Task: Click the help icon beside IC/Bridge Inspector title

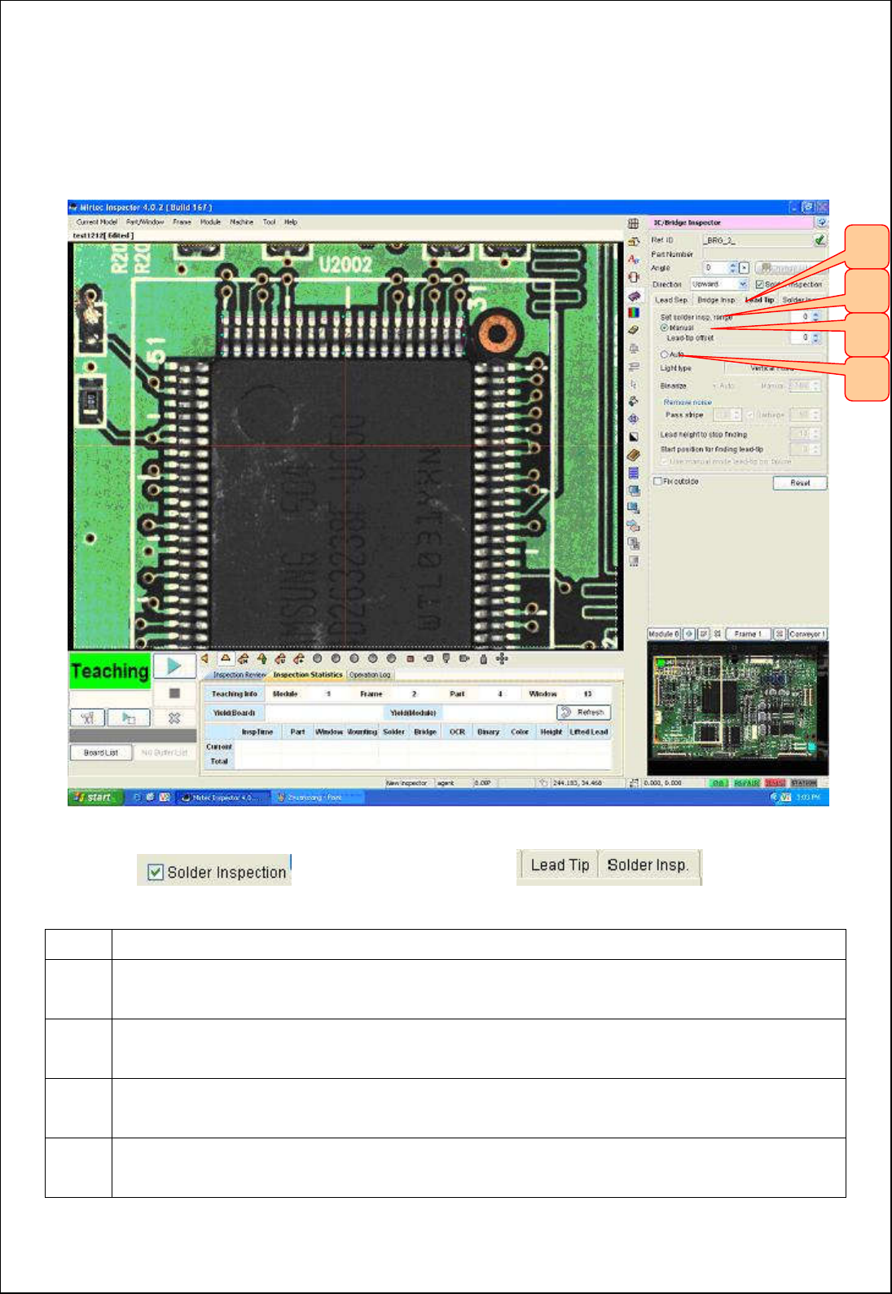Action: pyautogui.click(x=822, y=222)
